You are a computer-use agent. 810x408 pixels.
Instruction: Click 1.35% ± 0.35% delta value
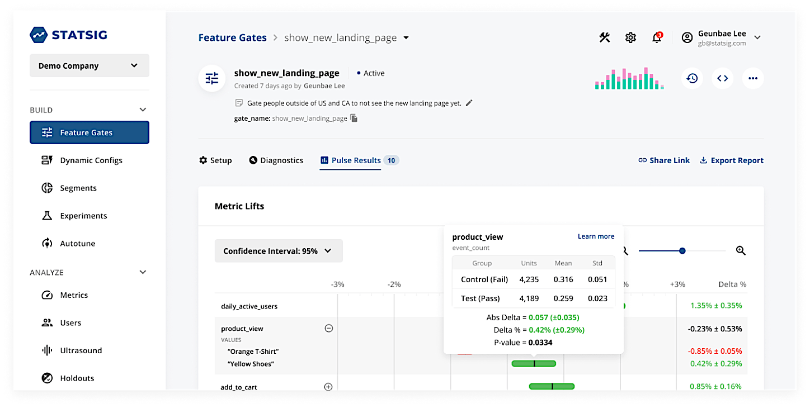pyautogui.click(x=716, y=306)
